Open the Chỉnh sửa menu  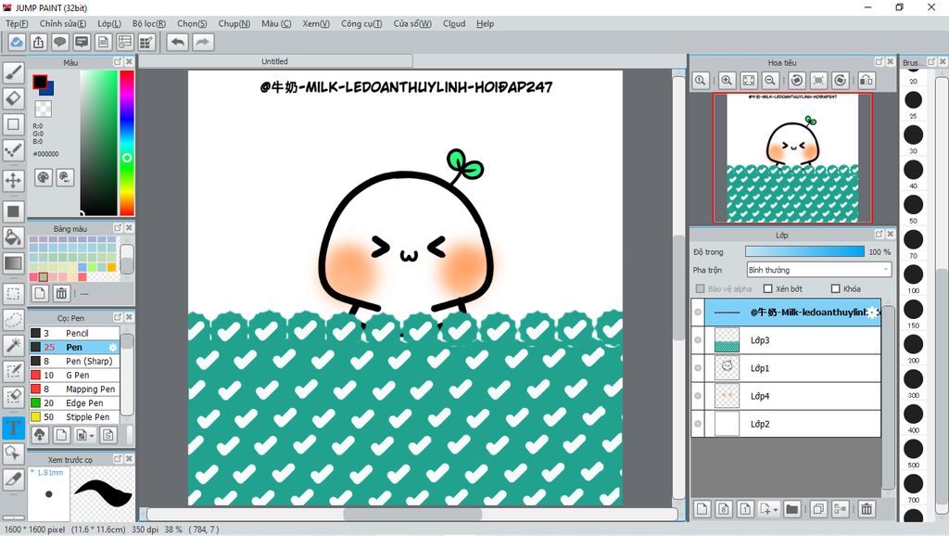[63, 23]
